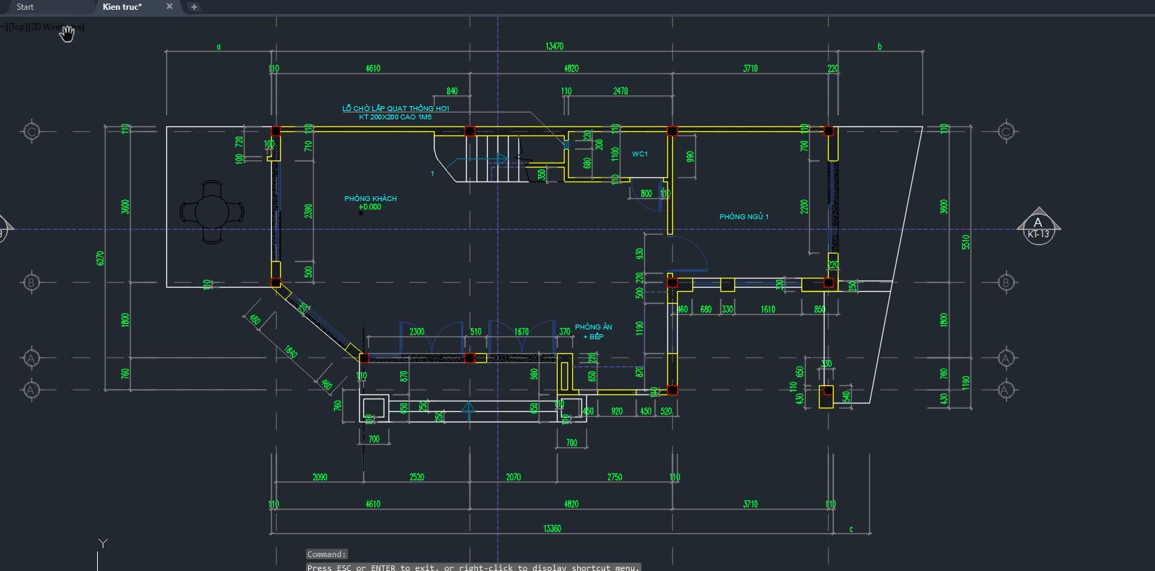Pick the 840 dimension text
This screenshot has height=571, width=1155.
tap(452, 91)
